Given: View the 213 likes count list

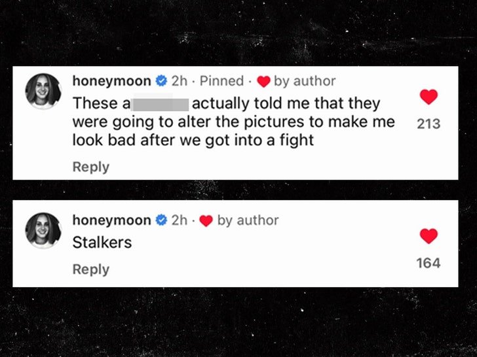Looking at the screenshot, I should point(429,124).
